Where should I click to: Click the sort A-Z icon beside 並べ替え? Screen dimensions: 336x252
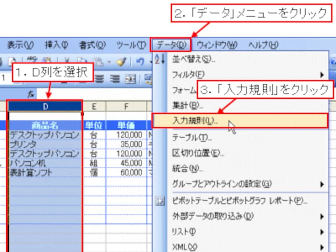pyautogui.click(x=160, y=59)
